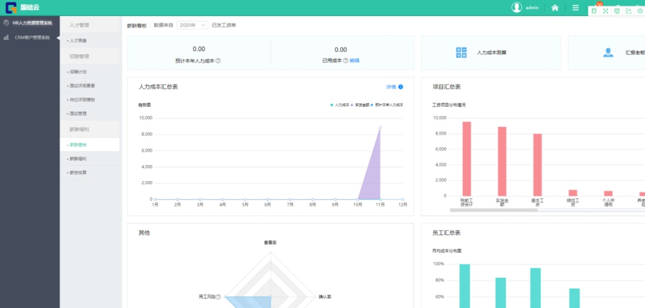Open the gear settings icon in floating toolbar
Screen dimensions: 645x308
point(640,11)
